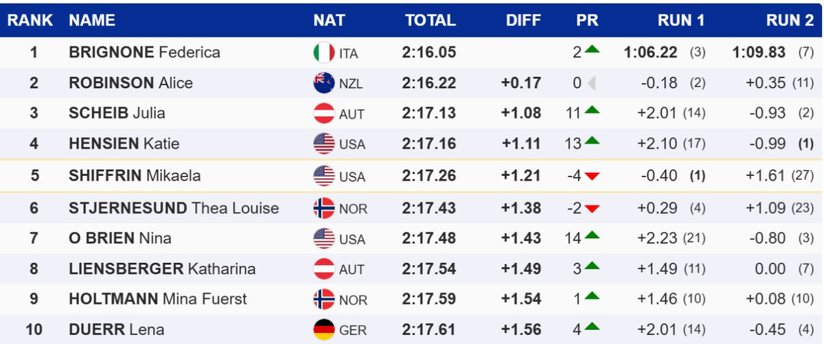Click green up arrow in Hensien row

[x=592, y=143]
